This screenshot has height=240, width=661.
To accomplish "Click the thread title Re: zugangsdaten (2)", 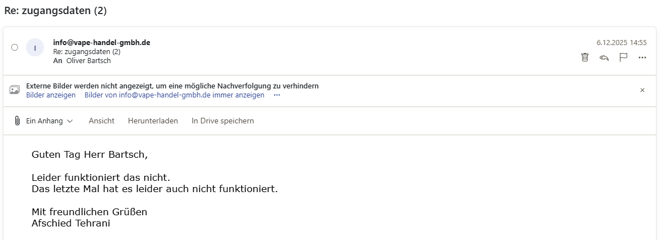I will pos(55,11).
